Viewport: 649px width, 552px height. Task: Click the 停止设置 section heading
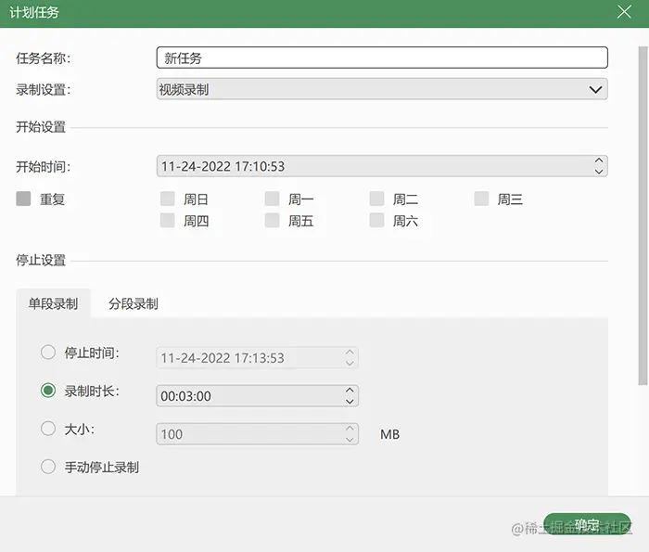41,260
